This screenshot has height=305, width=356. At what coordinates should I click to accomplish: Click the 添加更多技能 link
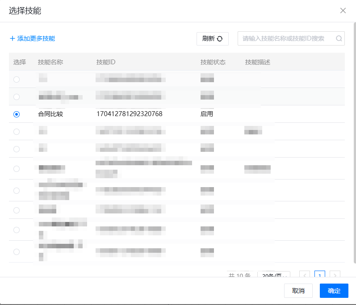point(32,38)
